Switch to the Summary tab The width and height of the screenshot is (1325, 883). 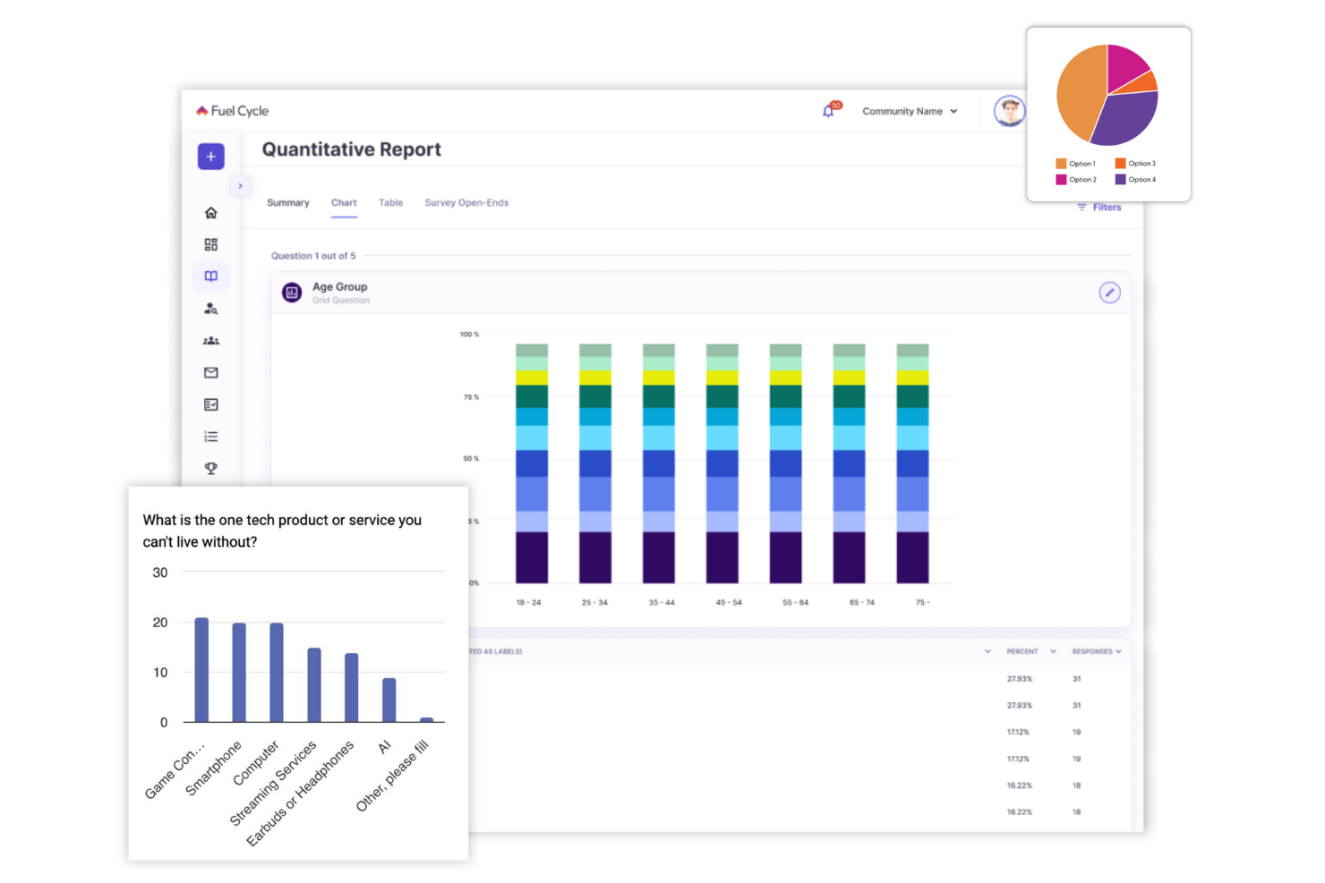(x=288, y=203)
